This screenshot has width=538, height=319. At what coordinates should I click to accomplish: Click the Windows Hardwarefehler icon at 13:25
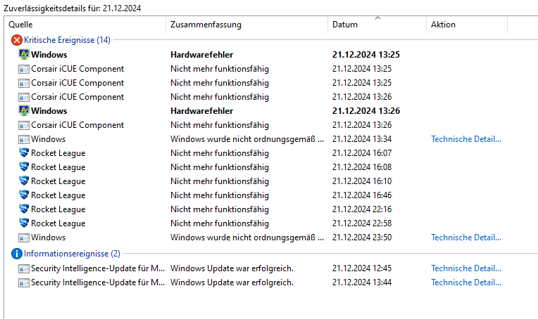[x=24, y=54]
